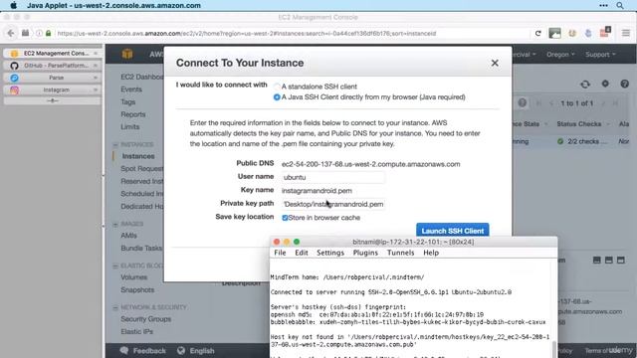This screenshot has height=358, width=637.
Task: Open the Edit menu in MindTerm
Action: tap(301, 253)
